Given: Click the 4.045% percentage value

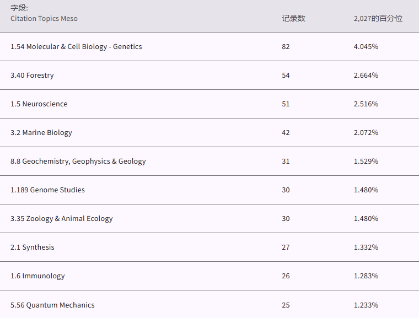Looking at the screenshot, I should (366, 47).
